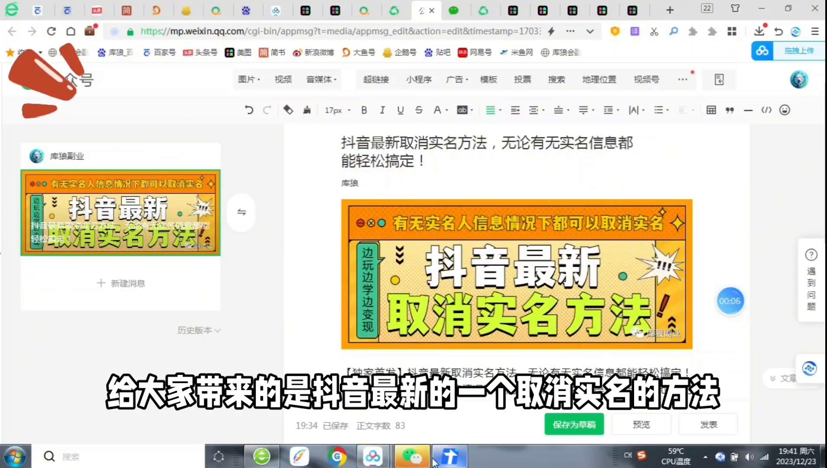Select the format painter brush
This screenshot has width=827, height=468.
(307, 110)
